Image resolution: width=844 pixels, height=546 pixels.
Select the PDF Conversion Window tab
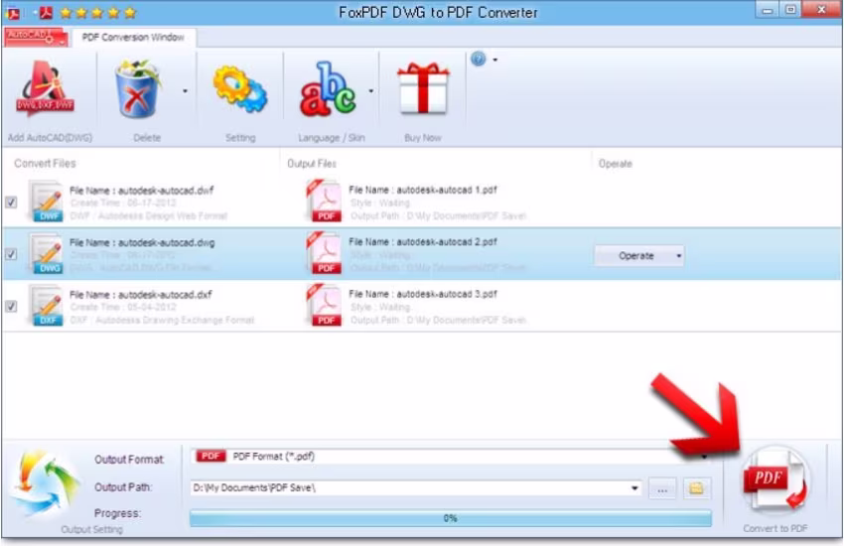coord(133,37)
